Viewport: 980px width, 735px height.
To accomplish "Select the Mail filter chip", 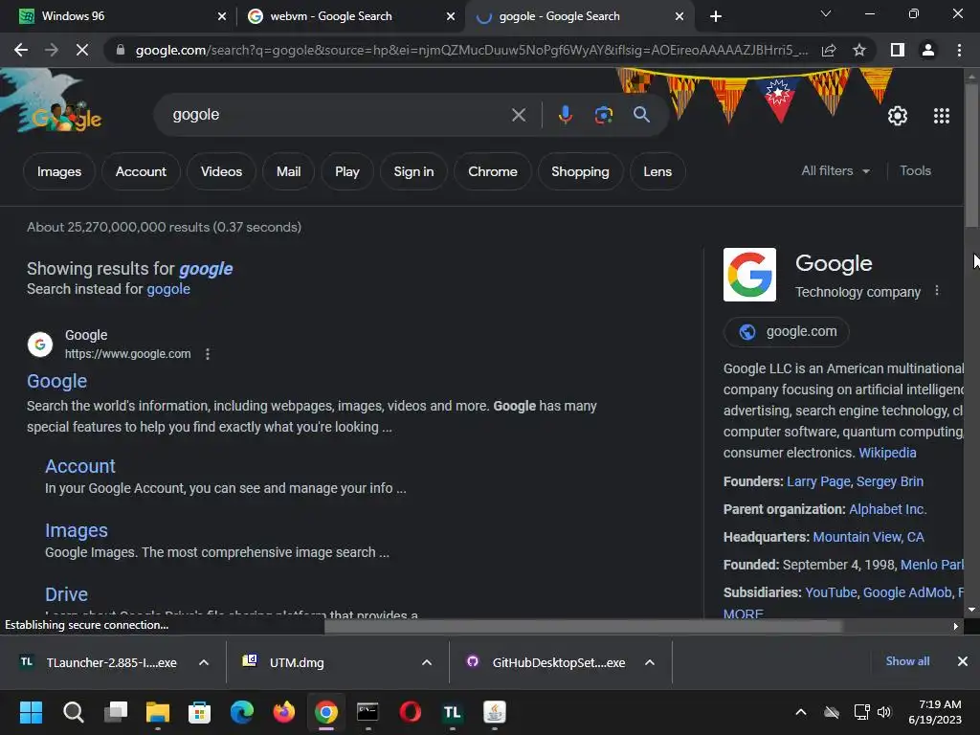I will (288, 171).
